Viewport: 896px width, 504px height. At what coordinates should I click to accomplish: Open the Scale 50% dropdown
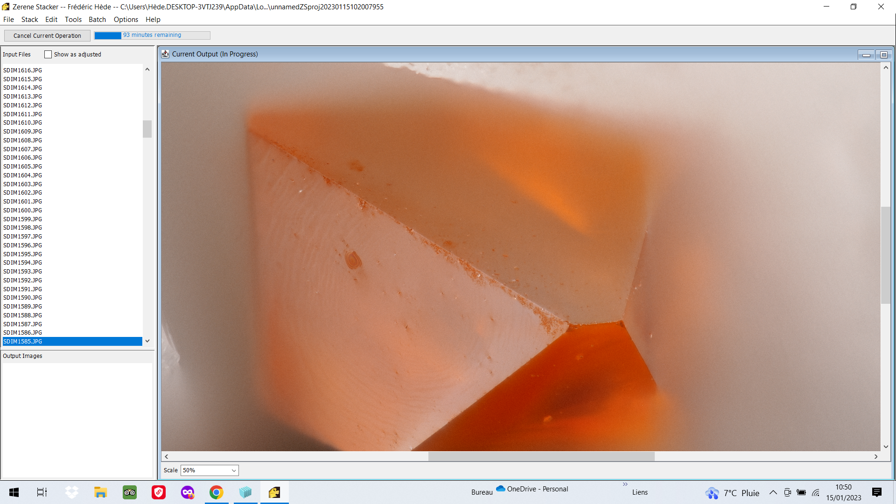point(210,470)
